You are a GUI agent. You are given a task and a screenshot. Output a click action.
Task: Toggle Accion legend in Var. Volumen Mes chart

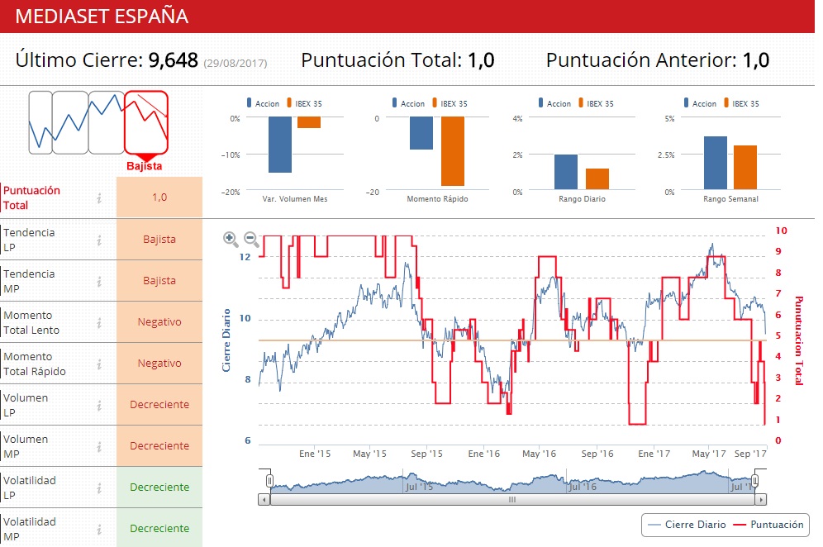pyautogui.click(x=263, y=103)
